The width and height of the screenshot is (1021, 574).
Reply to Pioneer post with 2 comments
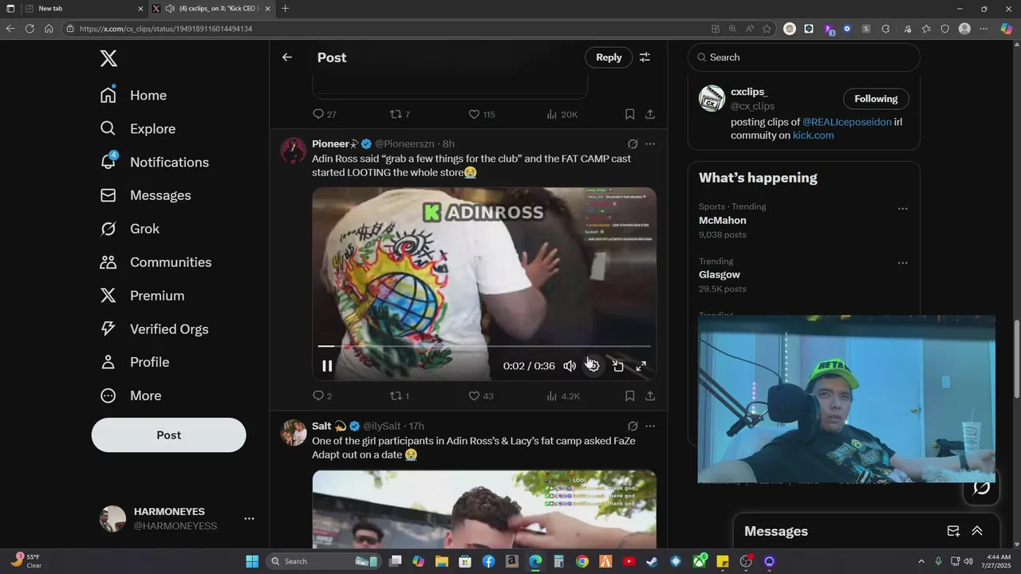tap(322, 395)
